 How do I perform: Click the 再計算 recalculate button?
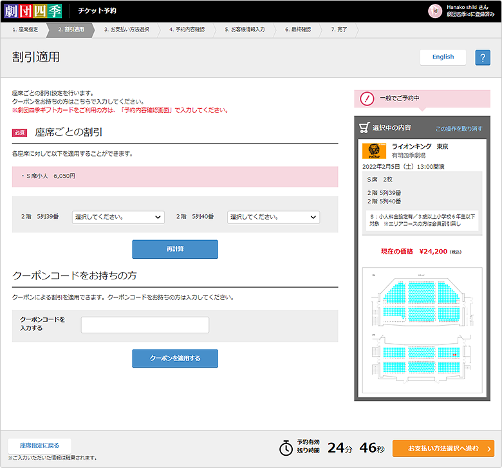tap(175, 249)
